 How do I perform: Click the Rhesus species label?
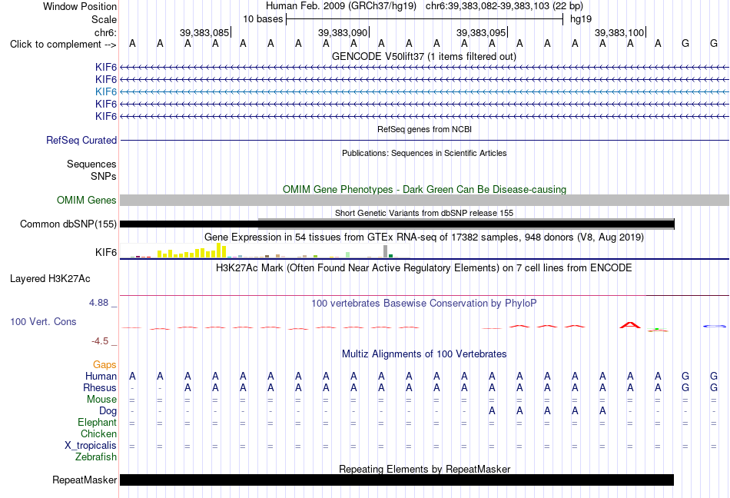100,387
